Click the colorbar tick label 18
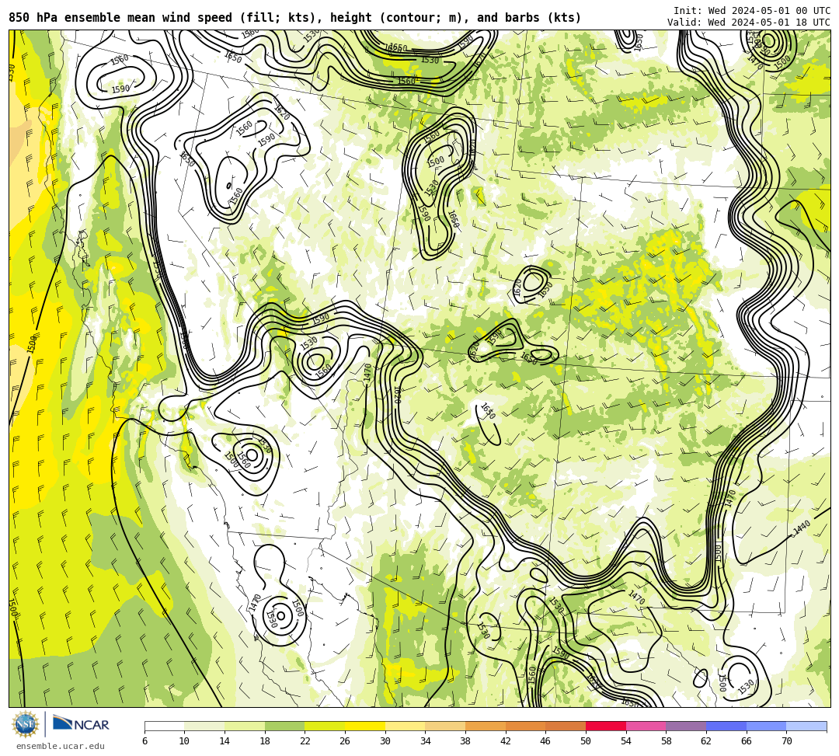The height and width of the screenshot is (756, 839). pos(265,741)
